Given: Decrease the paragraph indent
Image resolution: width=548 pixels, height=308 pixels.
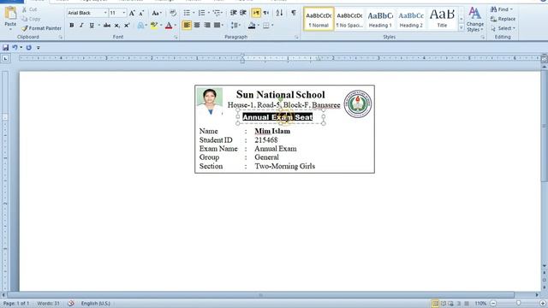Looking at the screenshot, I should point(234,14).
